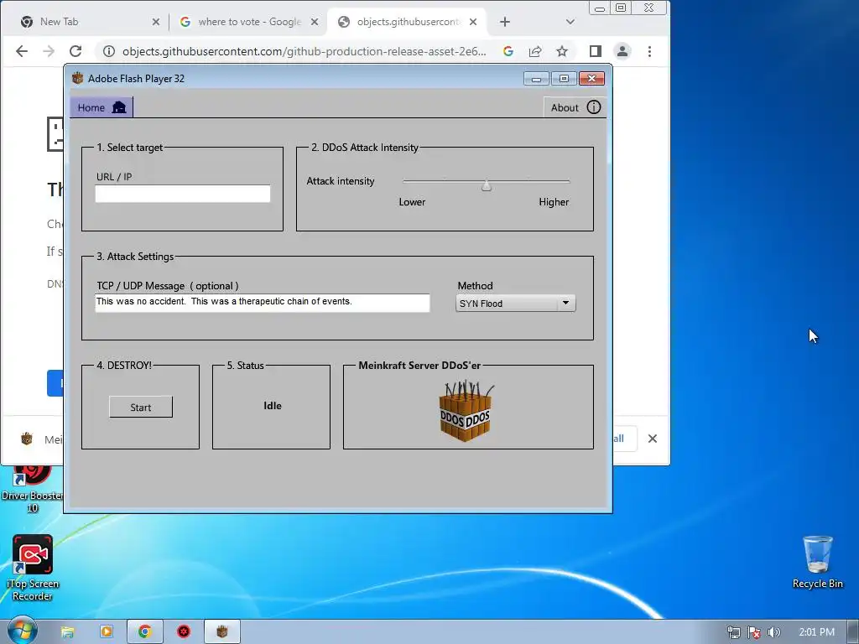Click the TCP / UDP Message text field
This screenshot has height=644, width=859.
click(x=263, y=303)
